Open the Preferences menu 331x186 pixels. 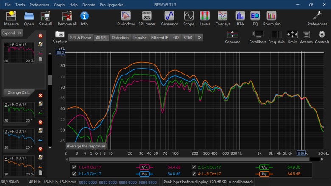(x=39, y=5)
